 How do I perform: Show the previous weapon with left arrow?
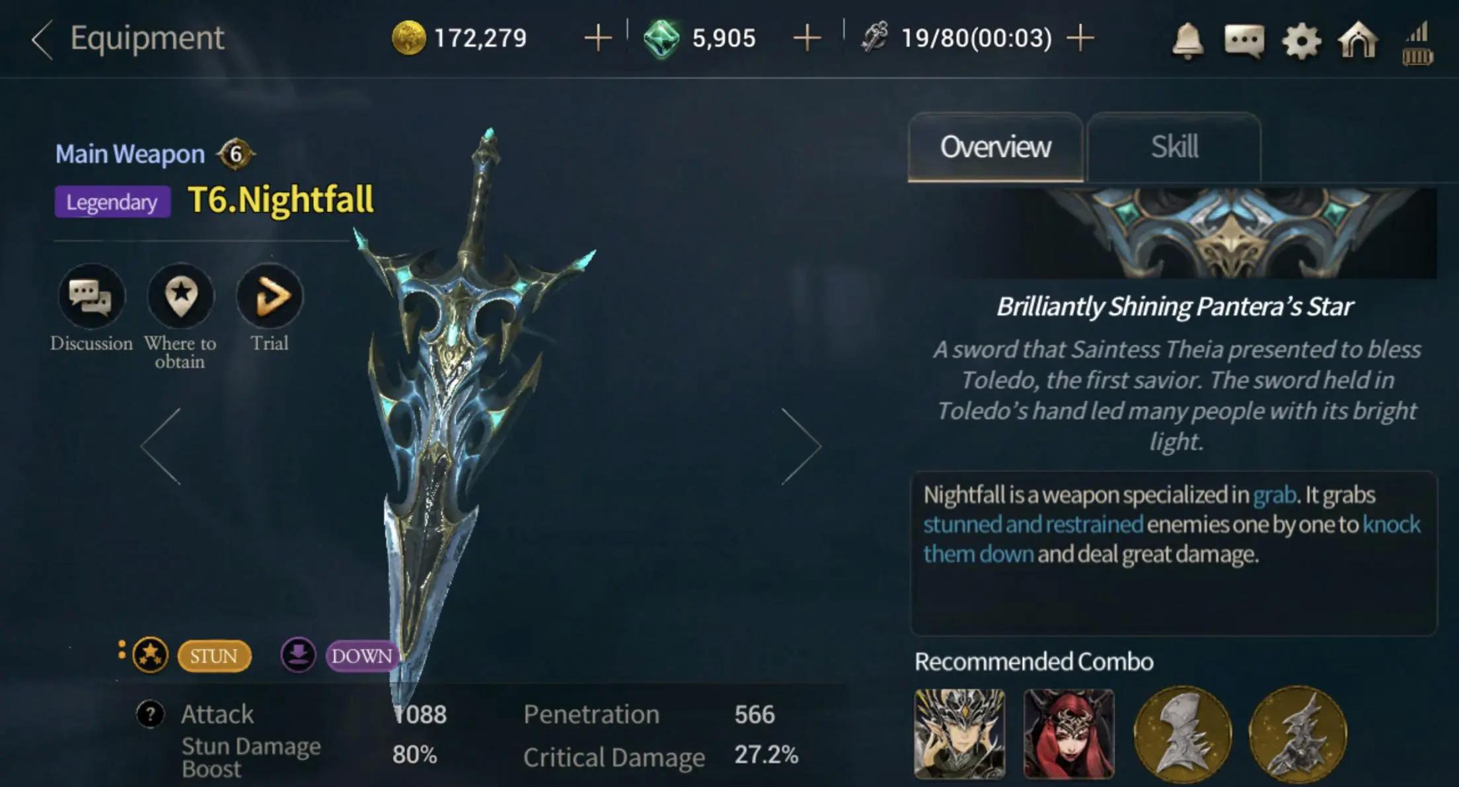coord(161,446)
